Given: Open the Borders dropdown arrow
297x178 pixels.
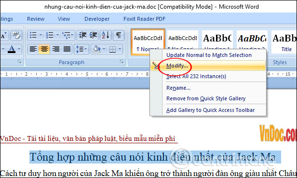Looking at the screenshot, I should click(x=120, y=49).
